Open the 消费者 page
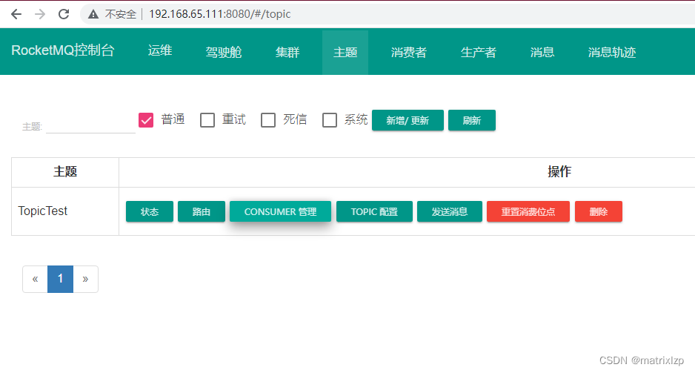Screen dimensions: 695x373 click(x=409, y=53)
